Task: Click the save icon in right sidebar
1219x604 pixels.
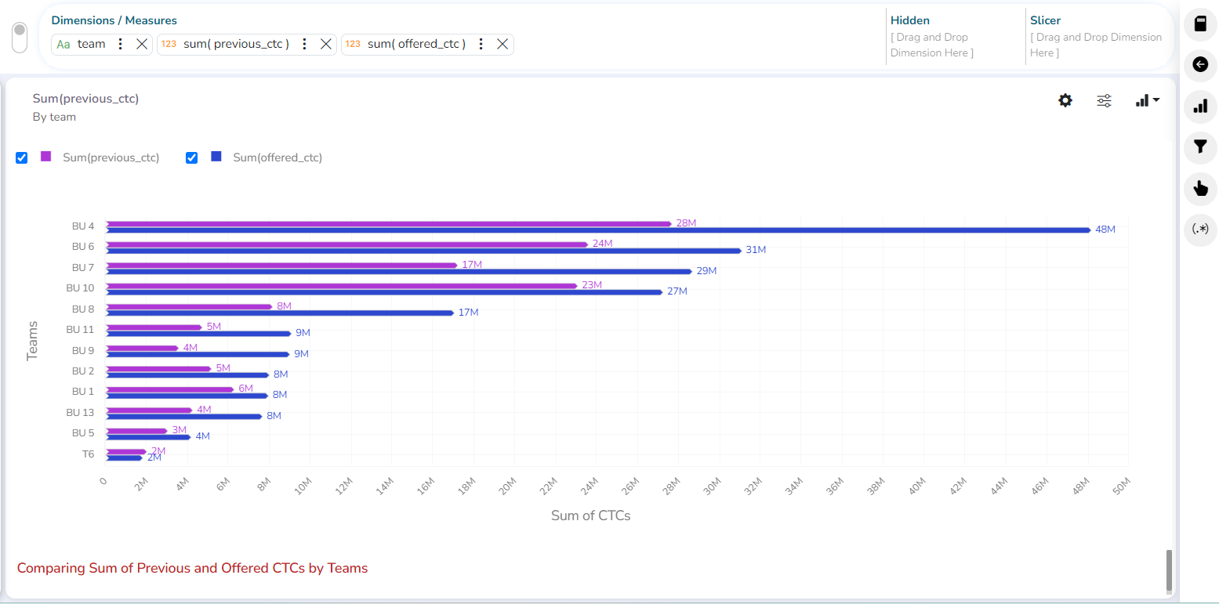Action: (x=1200, y=24)
